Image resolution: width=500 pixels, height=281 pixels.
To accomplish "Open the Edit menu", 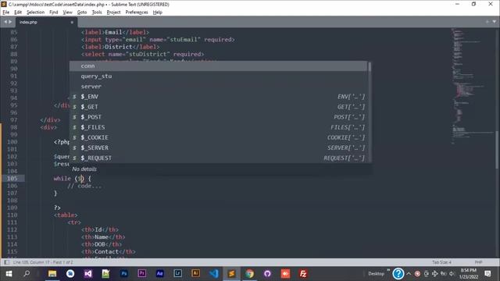I will point(18,12).
